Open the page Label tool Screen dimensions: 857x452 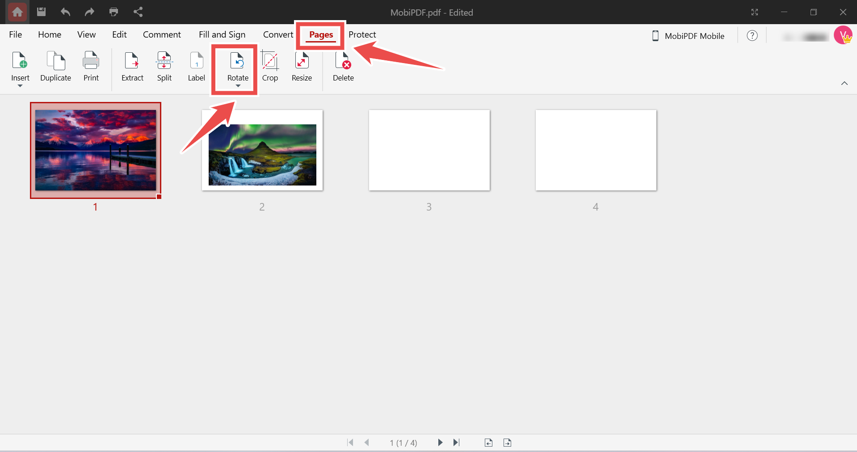[x=196, y=67]
